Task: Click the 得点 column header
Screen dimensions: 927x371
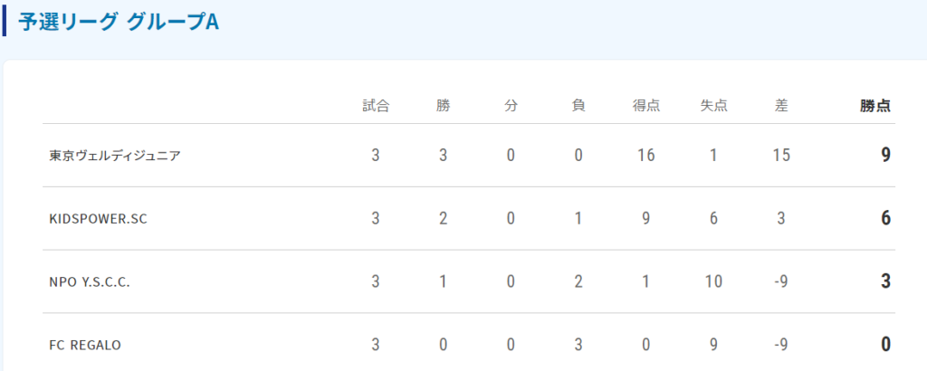Action: click(645, 106)
